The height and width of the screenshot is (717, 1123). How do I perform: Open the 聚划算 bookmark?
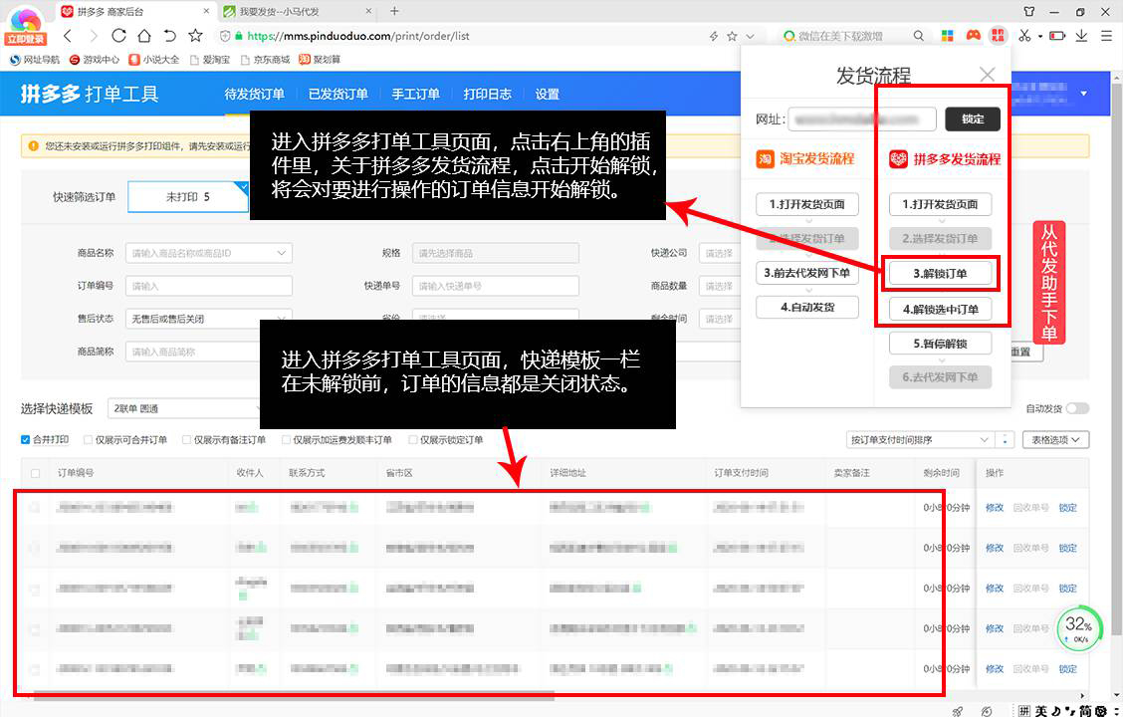(x=320, y=60)
